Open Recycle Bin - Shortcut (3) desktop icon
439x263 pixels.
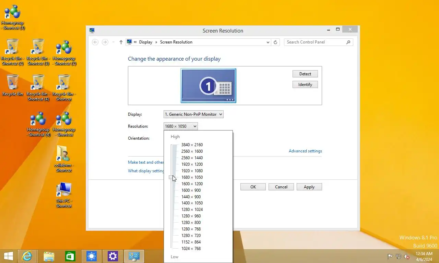[38, 52]
